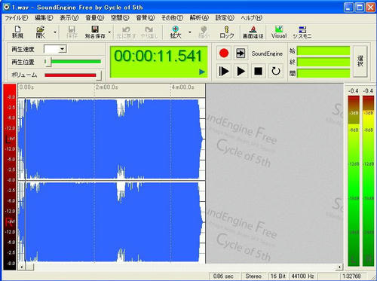The image size is (377, 281).
Task: Stop playback with the square stop button
Action: point(258,72)
